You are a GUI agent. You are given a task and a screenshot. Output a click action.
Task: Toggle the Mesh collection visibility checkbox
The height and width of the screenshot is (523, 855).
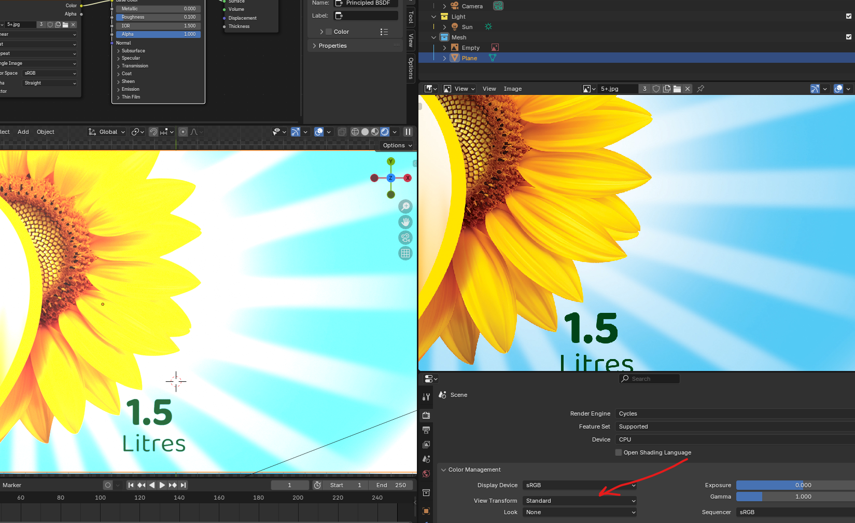[849, 37]
